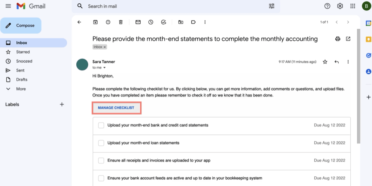
Task: Report the email as spam
Action: [108, 22]
